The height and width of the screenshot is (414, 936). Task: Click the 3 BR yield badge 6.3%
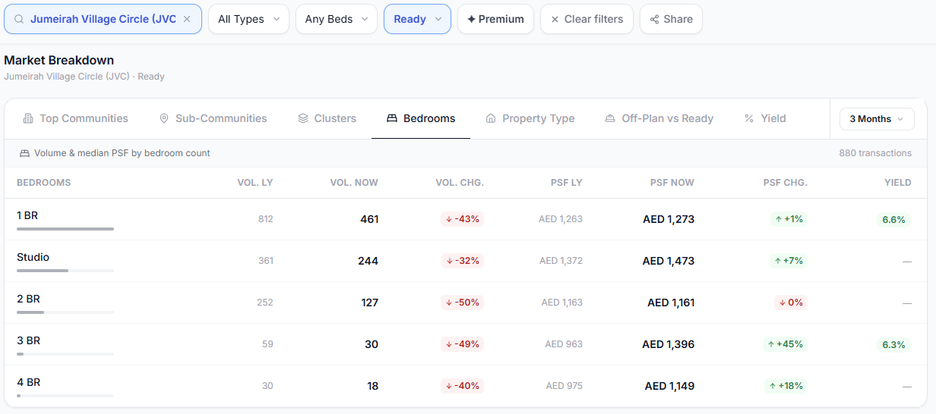coord(893,344)
